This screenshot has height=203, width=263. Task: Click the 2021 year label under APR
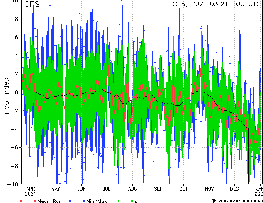(x=31, y=194)
